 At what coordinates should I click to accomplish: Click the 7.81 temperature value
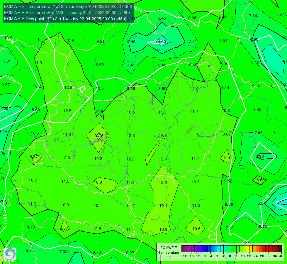pos(7,61)
